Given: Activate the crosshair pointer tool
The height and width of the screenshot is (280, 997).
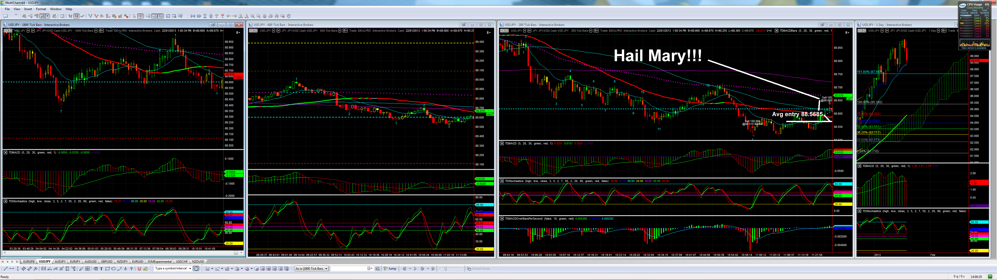Looking at the screenshot, I should (140, 16).
